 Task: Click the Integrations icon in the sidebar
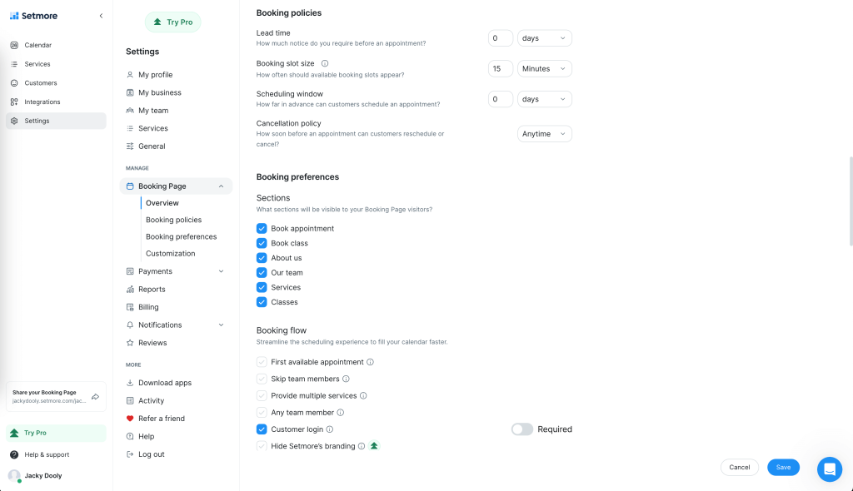14,102
